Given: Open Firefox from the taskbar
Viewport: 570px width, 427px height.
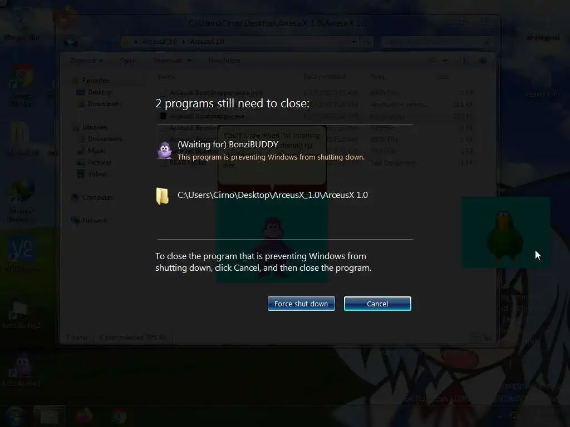Looking at the screenshot, I should 85,416.
